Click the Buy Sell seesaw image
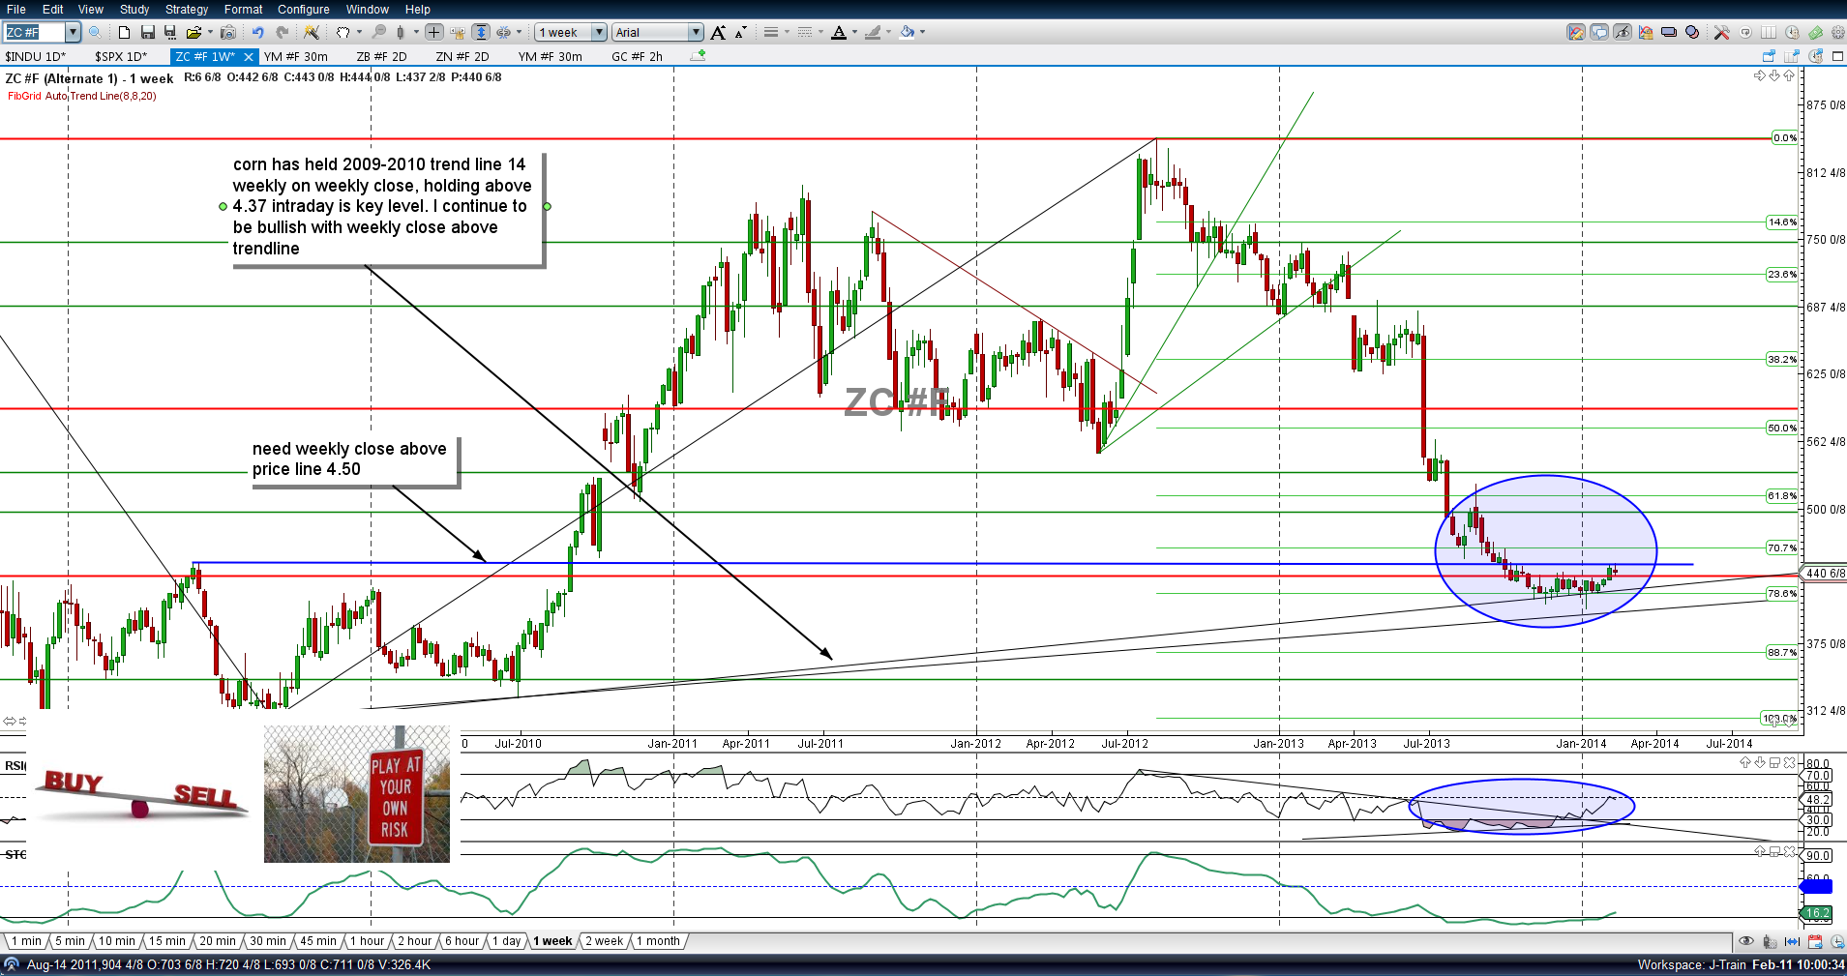Screen dimensions: 1847x976 [141, 794]
